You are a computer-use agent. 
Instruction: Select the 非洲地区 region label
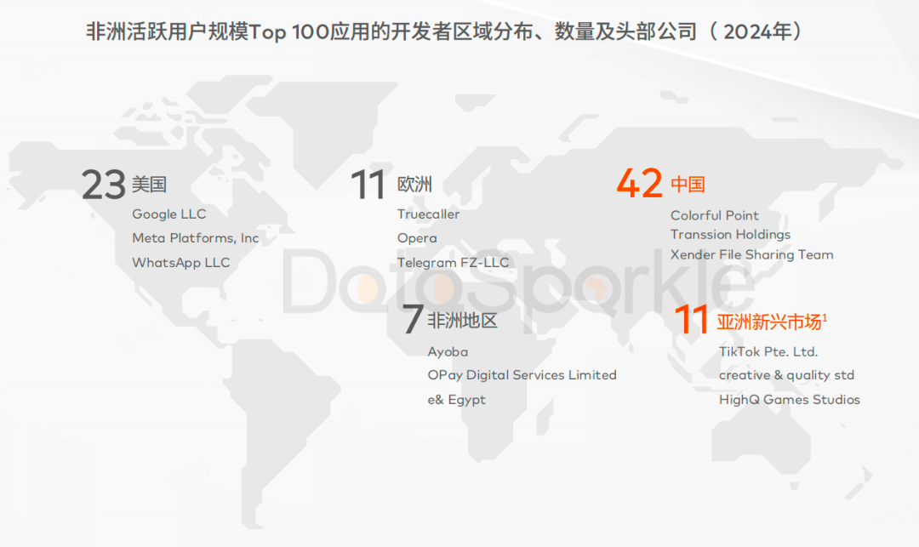coord(462,321)
